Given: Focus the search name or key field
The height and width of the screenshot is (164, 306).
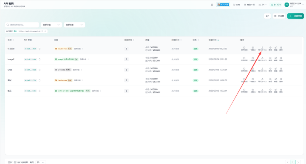Looking at the screenshot, I should [22, 25].
